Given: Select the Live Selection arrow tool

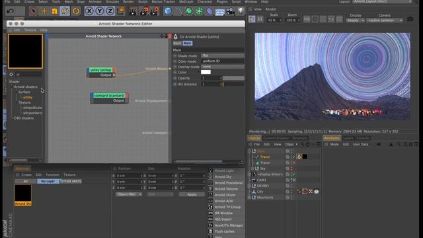Looking at the screenshot, I should (x=34, y=11).
